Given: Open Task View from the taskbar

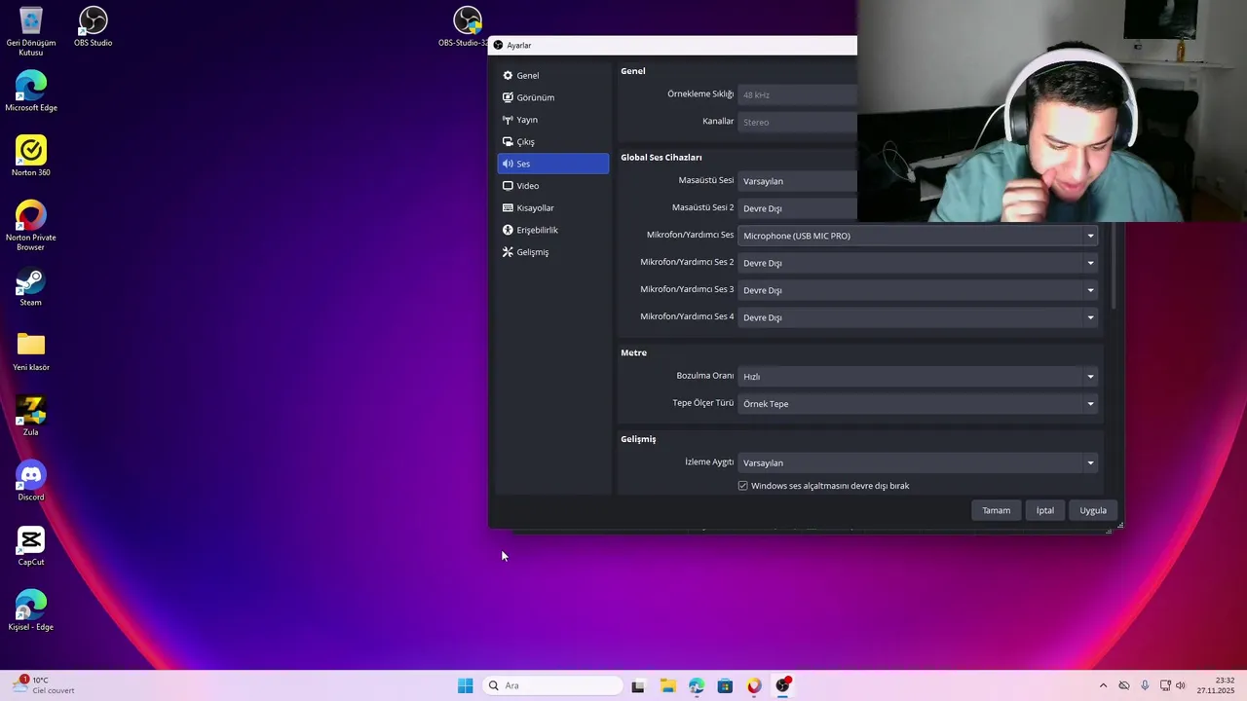Looking at the screenshot, I should click(638, 685).
